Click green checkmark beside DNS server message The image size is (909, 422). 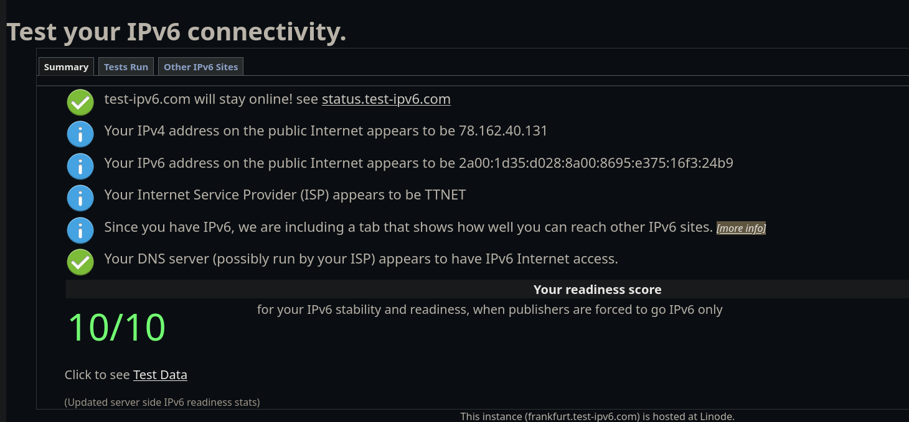(80, 262)
